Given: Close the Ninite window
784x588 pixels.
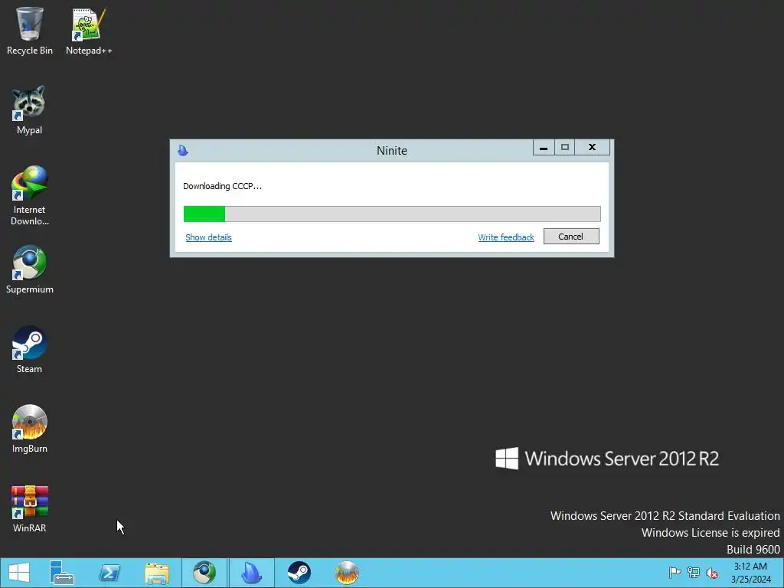Looking at the screenshot, I should click(593, 148).
